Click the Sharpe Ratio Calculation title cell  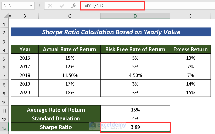[x=111, y=32]
